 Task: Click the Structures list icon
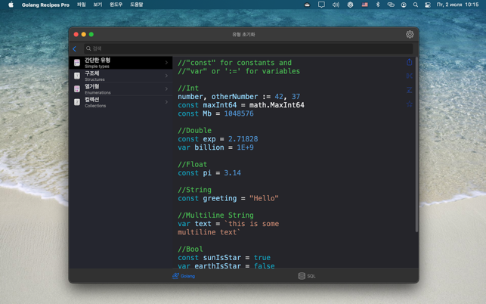coord(77,76)
